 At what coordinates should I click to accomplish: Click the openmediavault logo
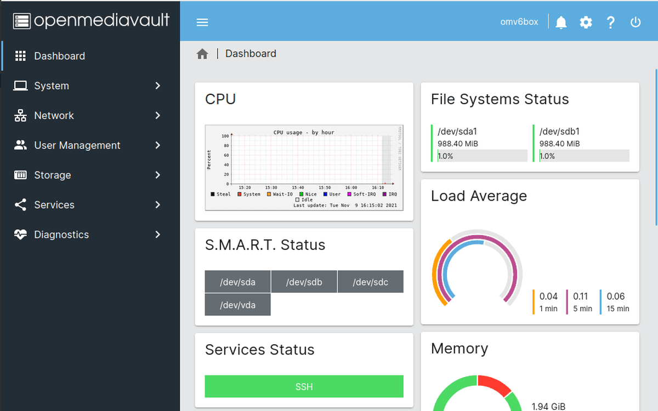(x=91, y=21)
